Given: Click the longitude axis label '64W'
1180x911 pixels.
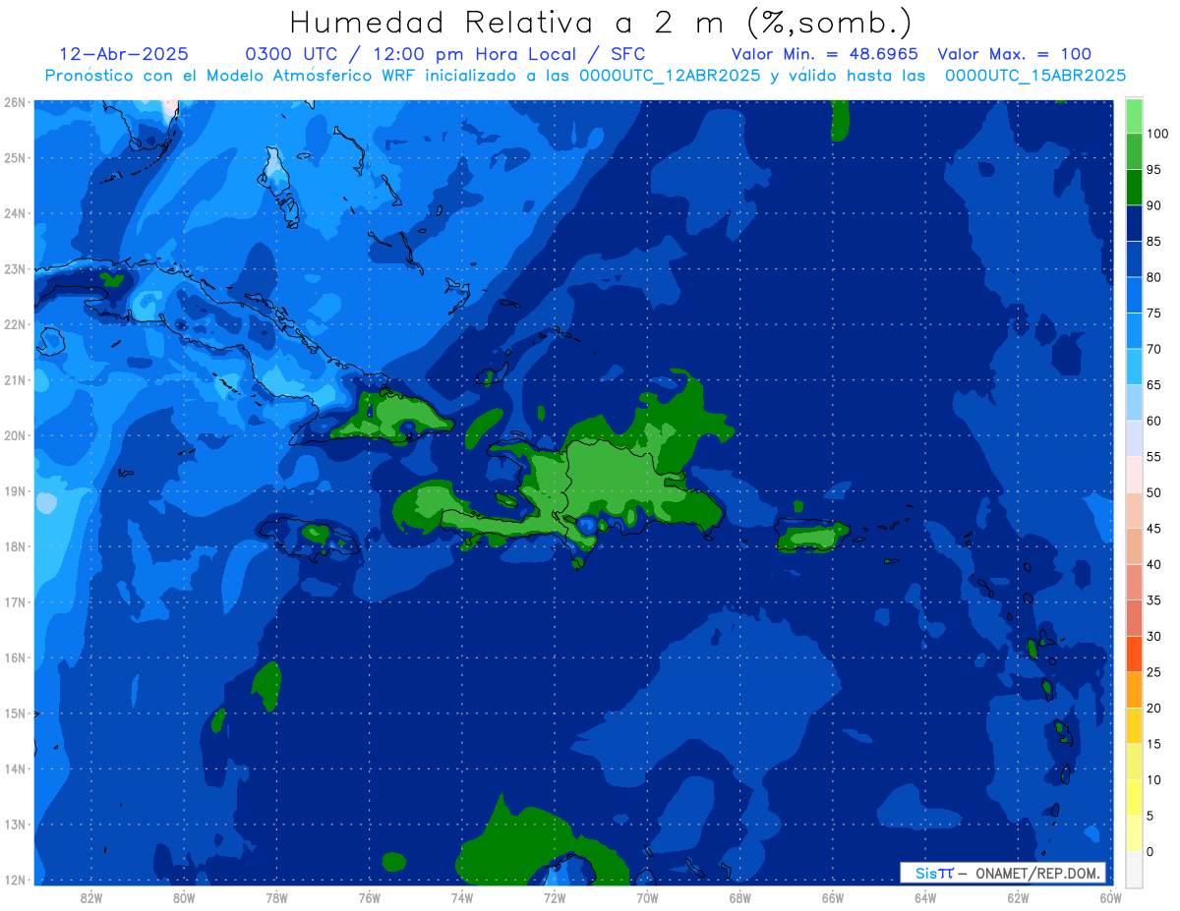Looking at the screenshot, I should (925, 897).
